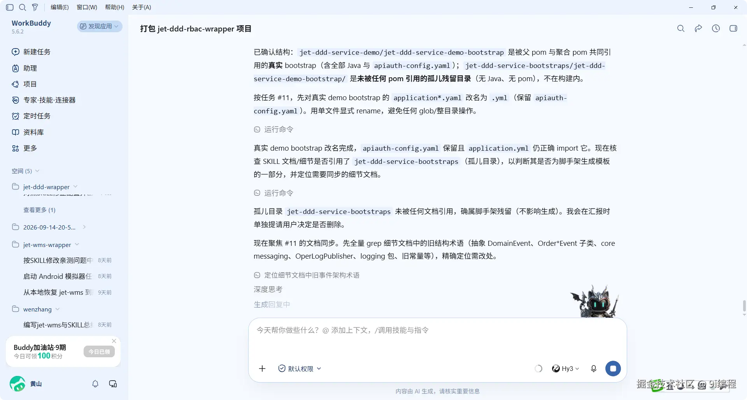
Task: Open the Hy3 model selector
Action: 566,369
